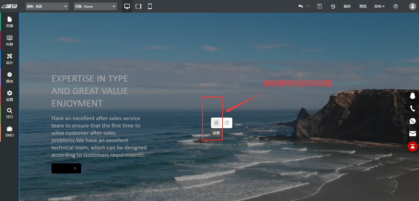Click the undo arrow icon
Viewport: 419px width, 201px height.
tap(301, 6)
